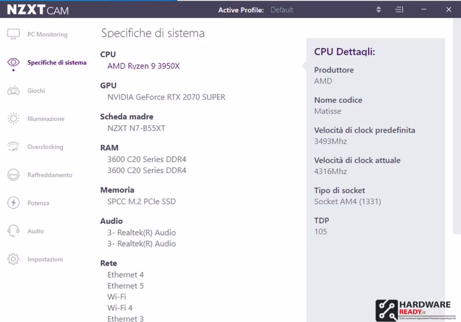
Task: Click the Impostazioni gear icon
Action: (13, 259)
